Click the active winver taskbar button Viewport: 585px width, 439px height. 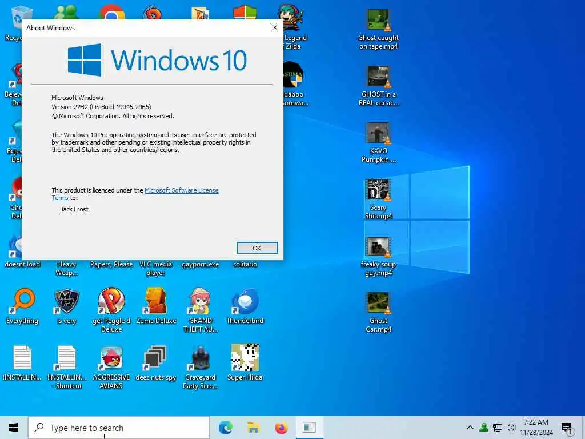click(x=309, y=428)
